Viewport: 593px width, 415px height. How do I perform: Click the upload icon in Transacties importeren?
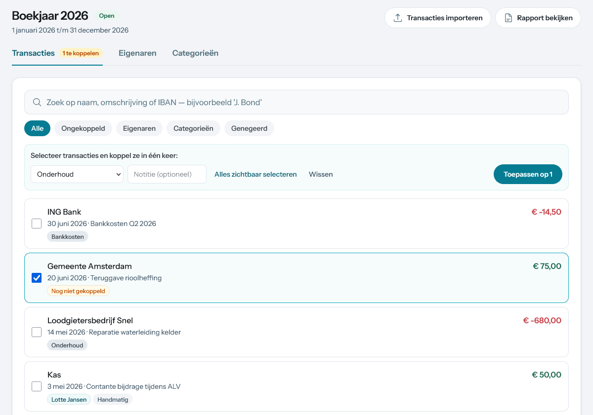point(397,18)
